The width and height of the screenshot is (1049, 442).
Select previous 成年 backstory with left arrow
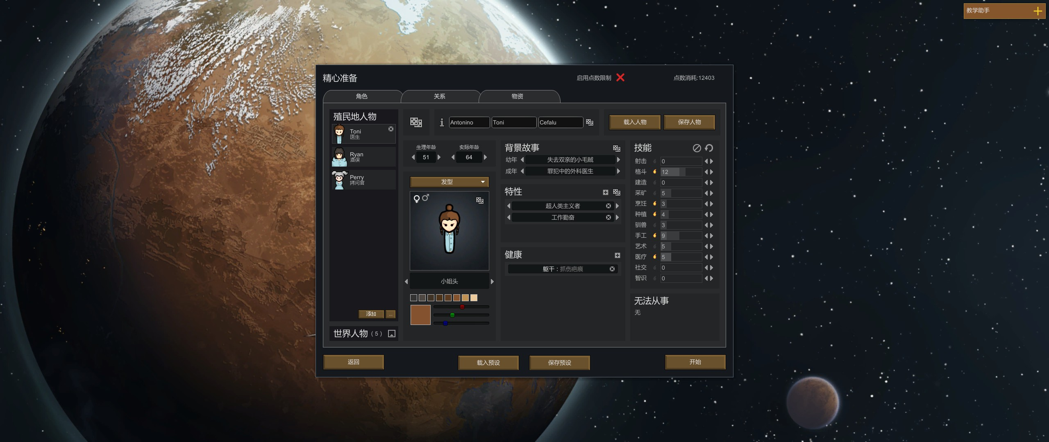click(x=522, y=171)
